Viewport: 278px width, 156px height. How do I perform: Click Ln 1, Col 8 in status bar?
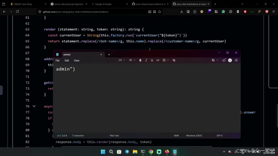pos(62,135)
